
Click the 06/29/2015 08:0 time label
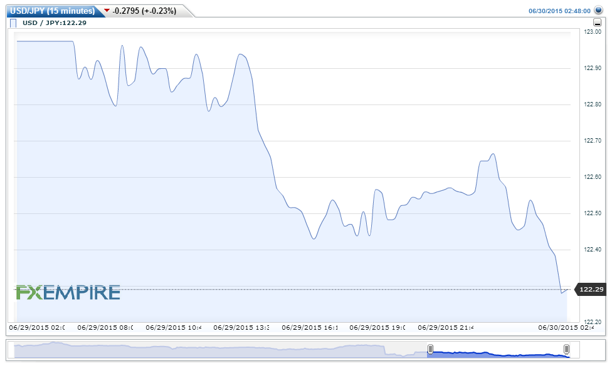(x=105, y=327)
